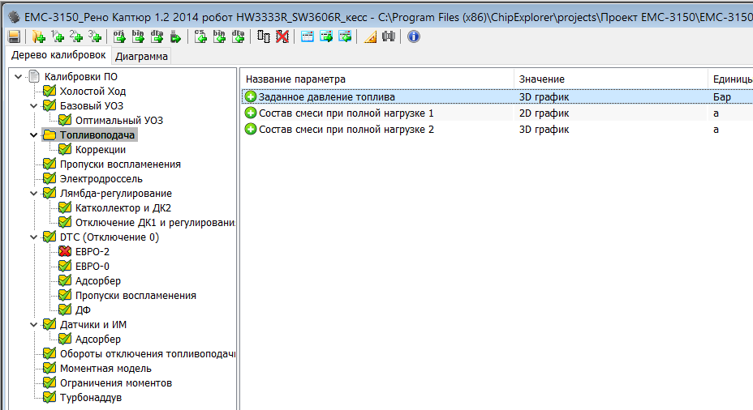Click green plus icon beside Заданное давление топлива

251,97
